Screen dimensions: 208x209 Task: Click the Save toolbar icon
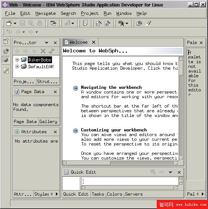[x=22, y=23]
